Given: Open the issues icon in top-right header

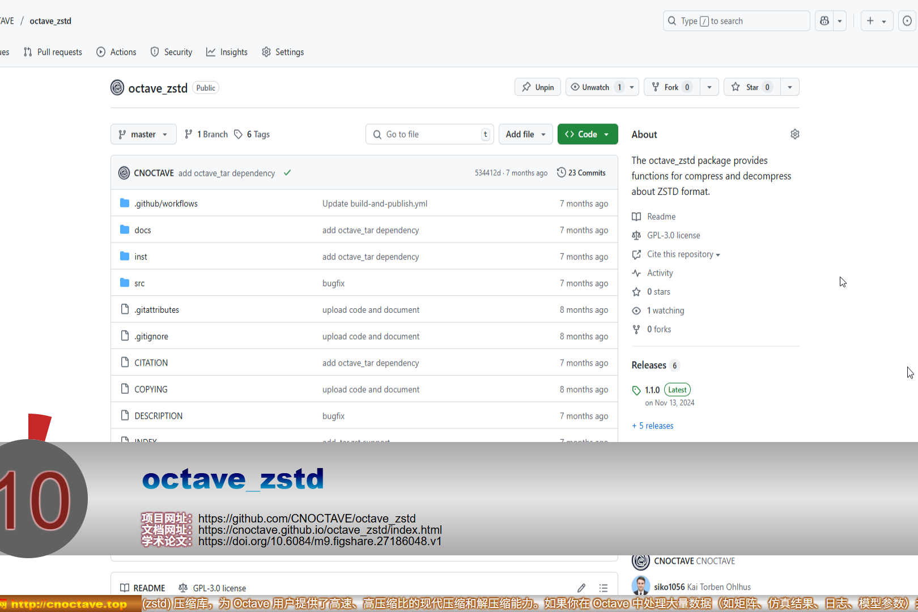Looking at the screenshot, I should click(x=907, y=21).
